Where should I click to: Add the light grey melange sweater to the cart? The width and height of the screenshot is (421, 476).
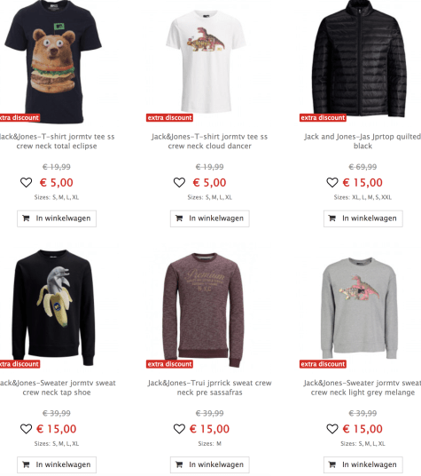[x=363, y=464]
